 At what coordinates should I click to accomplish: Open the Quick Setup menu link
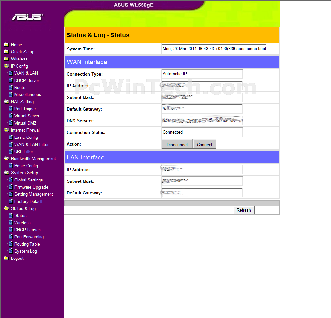tap(23, 52)
